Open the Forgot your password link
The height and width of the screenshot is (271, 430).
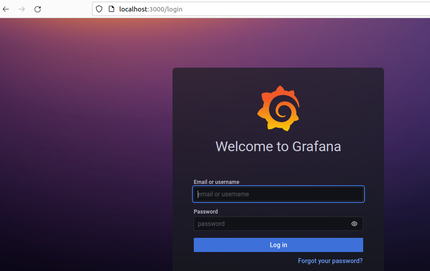pos(330,261)
